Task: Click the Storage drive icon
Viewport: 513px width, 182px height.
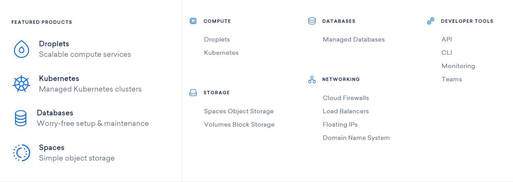Action: [x=193, y=93]
